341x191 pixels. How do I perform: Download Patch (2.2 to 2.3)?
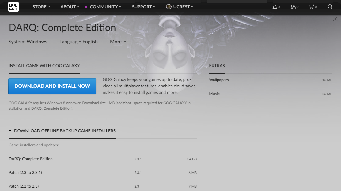(103, 186)
